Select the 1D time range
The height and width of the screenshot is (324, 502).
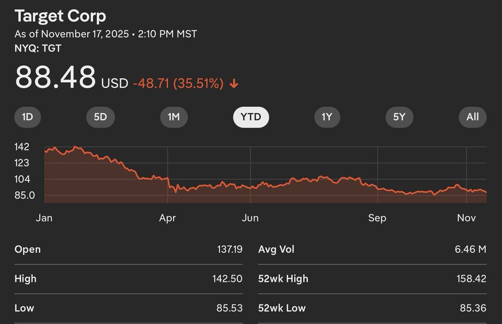pos(28,117)
